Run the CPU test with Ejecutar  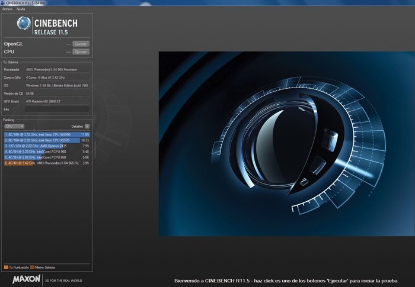81,52
